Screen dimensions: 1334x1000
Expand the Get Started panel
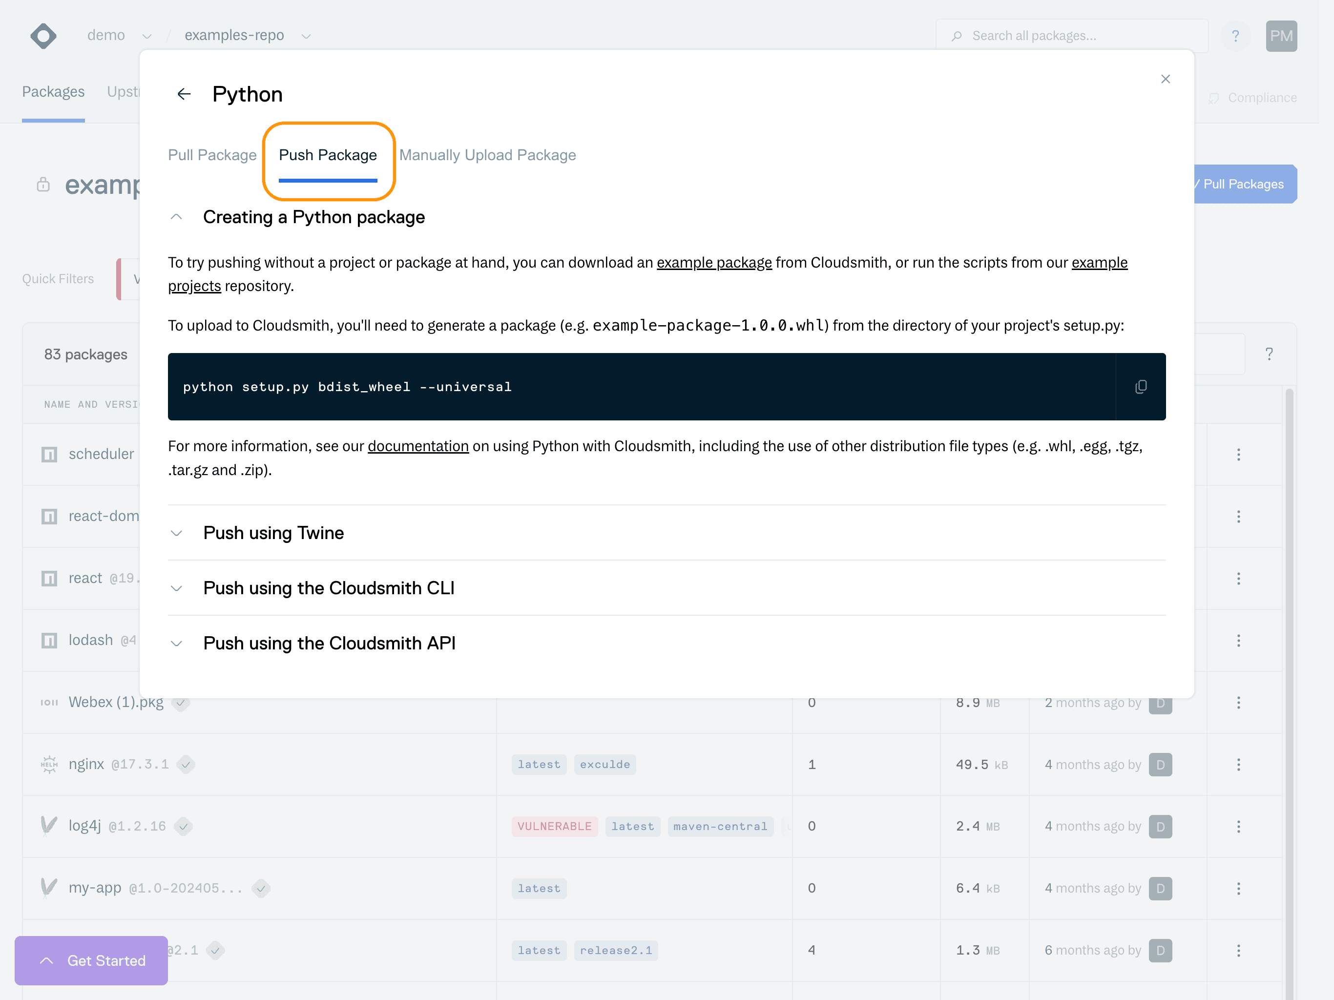[x=92, y=960]
